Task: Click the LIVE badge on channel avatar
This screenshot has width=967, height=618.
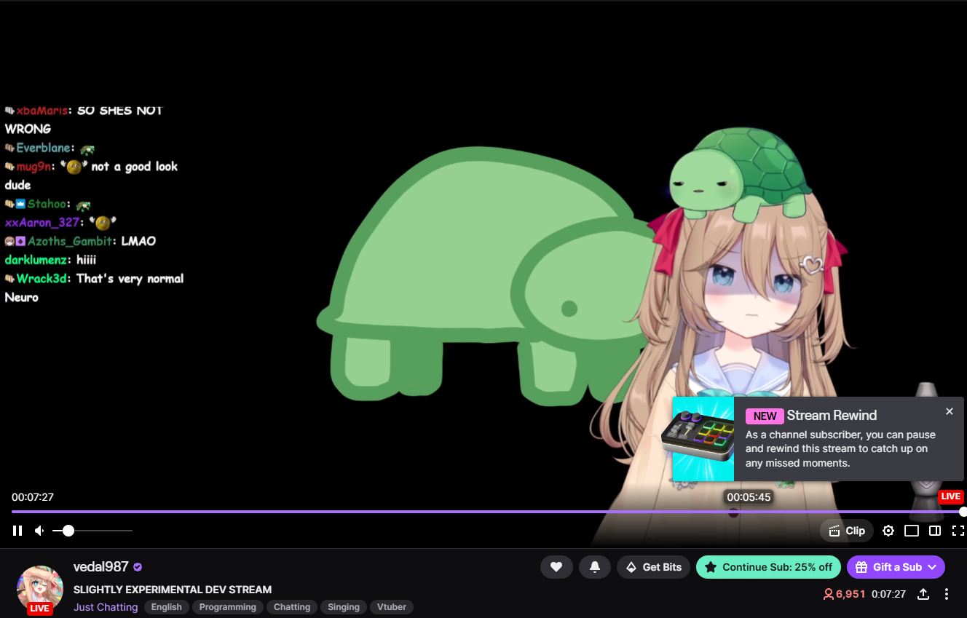Action: (x=40, y=609)
